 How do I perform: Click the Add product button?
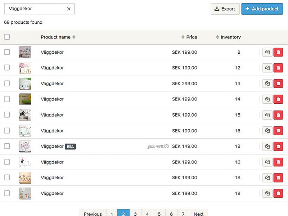coord(262,9)
